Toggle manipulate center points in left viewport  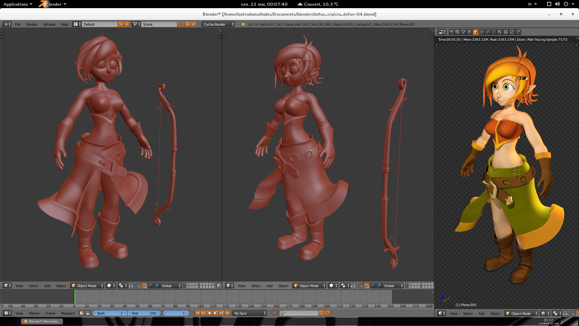pyautogui.click(x=131, y=286)
